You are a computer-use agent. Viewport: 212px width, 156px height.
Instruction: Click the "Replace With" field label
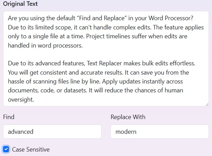click(128, 117)
